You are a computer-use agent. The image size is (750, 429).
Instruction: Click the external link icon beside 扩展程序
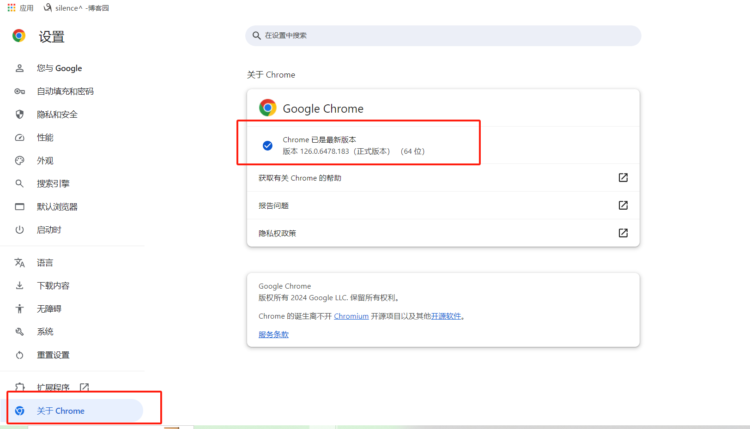[x=84, y=387]
